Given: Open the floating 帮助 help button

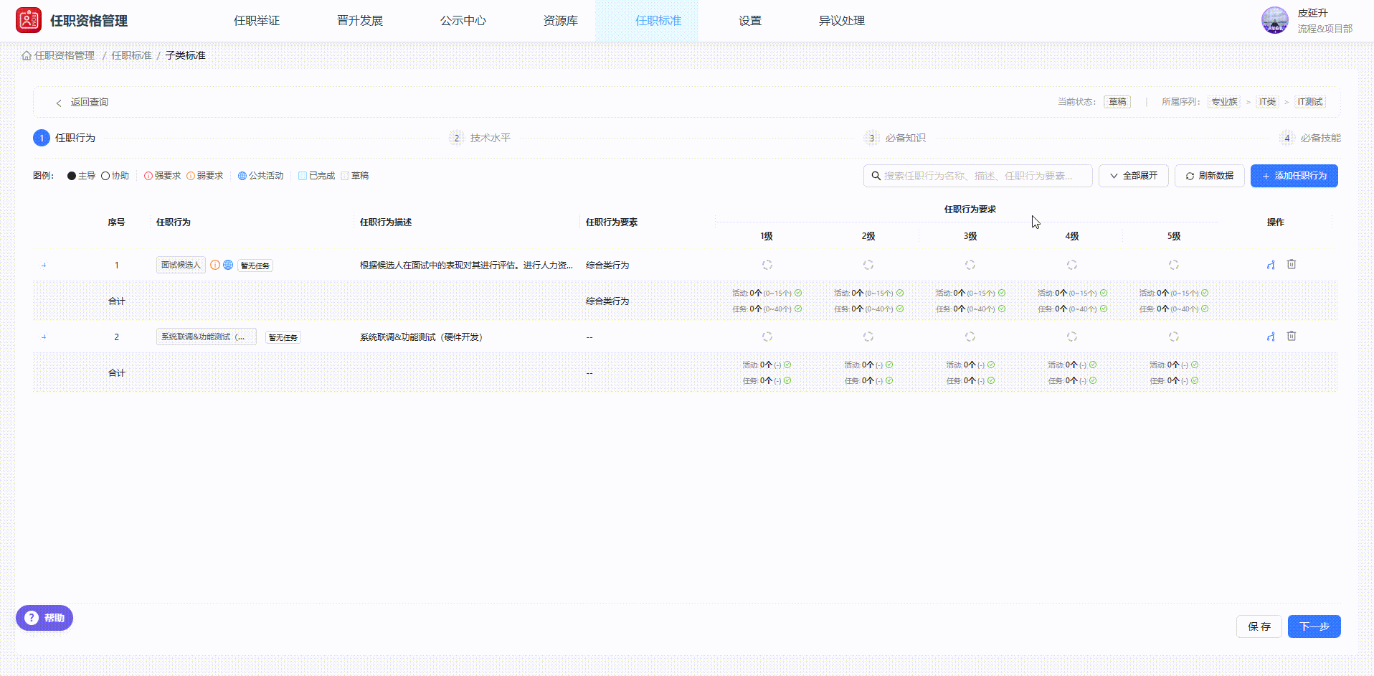Looking at the screenshot, I should tap(44, 618).
